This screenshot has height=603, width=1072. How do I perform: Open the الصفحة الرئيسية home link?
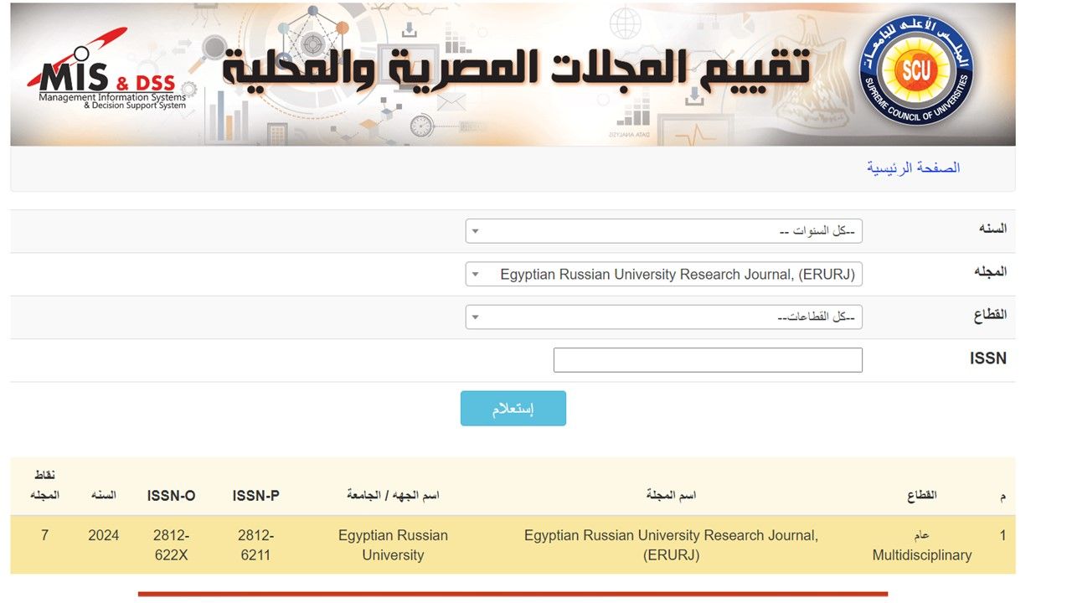914,167
